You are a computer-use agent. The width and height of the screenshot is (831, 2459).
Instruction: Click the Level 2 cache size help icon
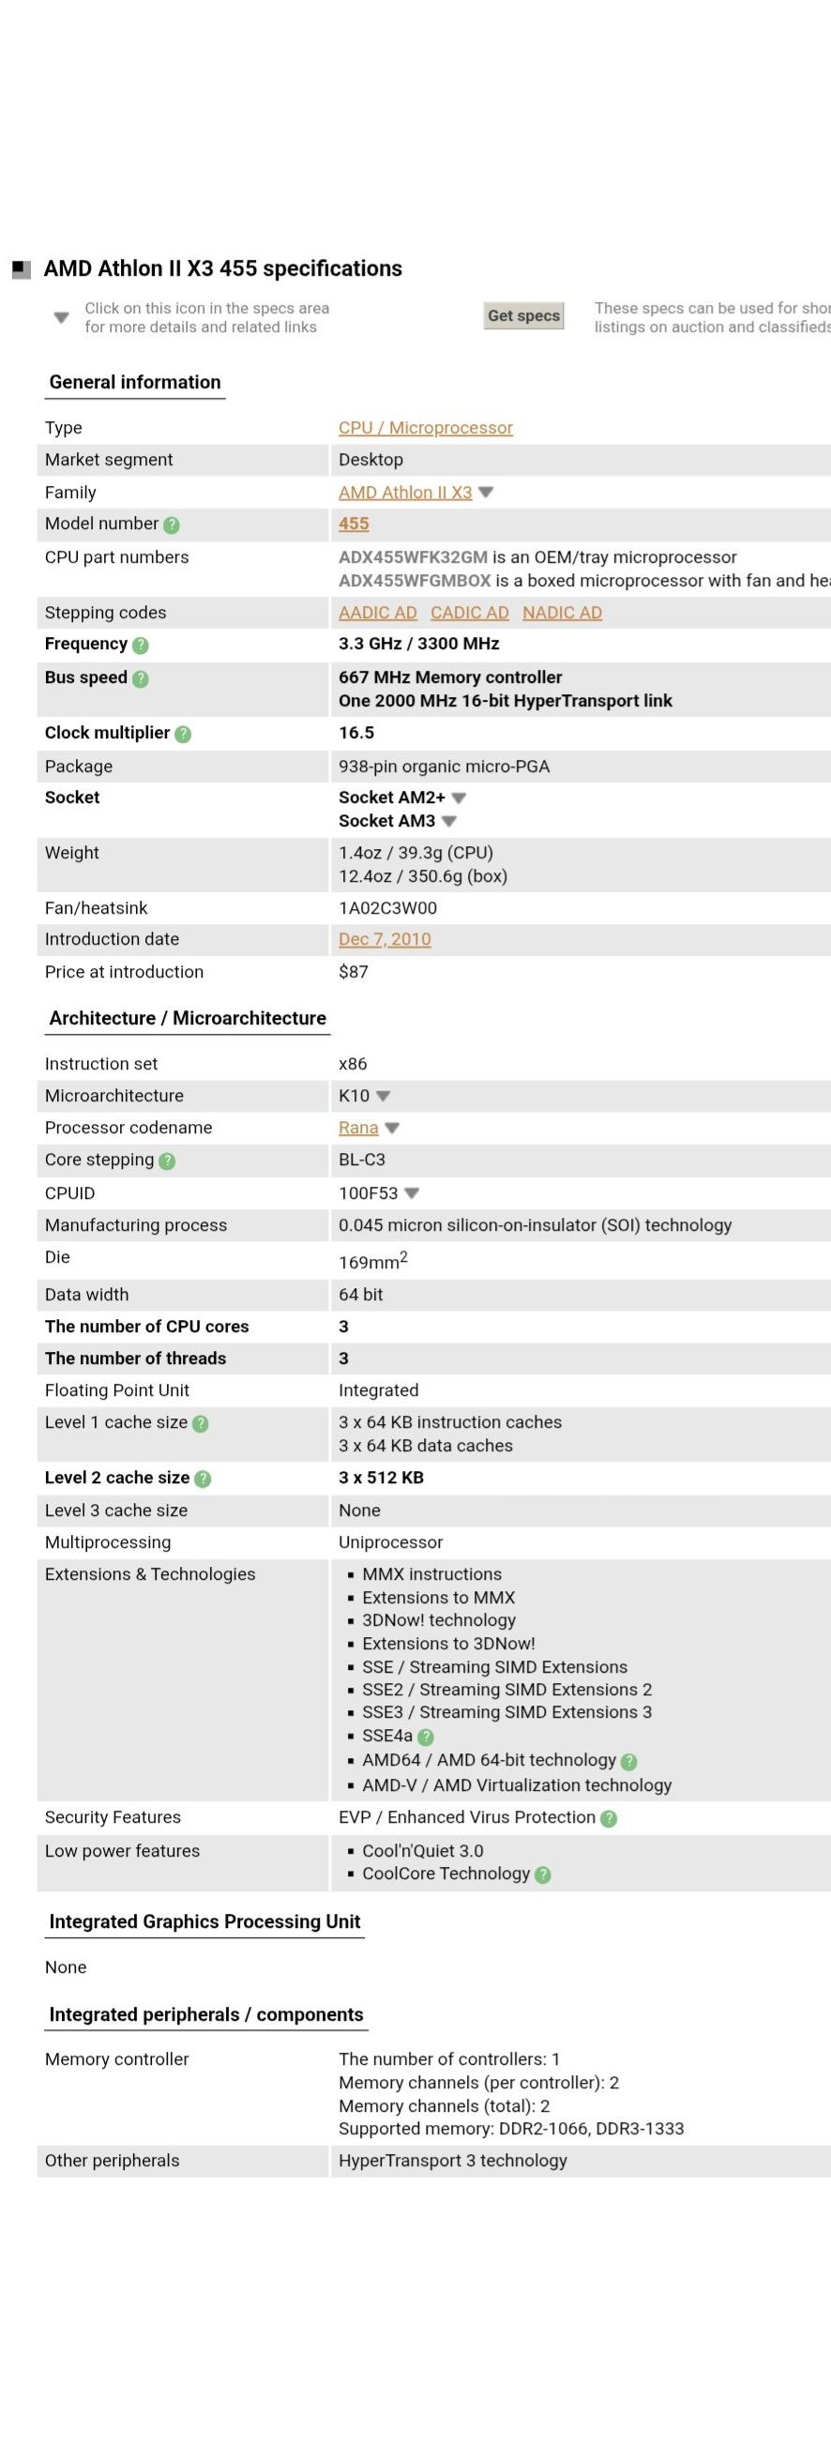[204, 1479]
